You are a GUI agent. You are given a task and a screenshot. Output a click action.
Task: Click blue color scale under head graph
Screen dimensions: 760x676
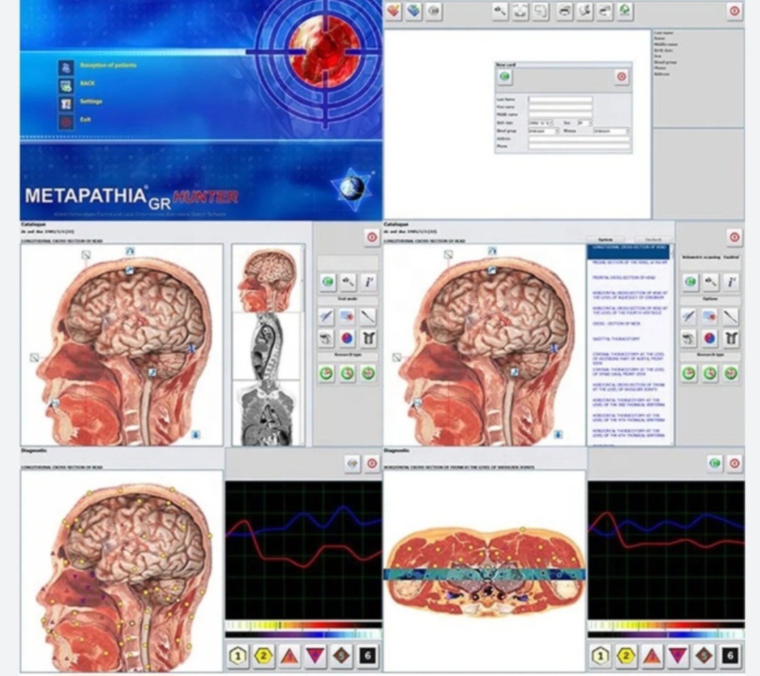click(303, 634)
